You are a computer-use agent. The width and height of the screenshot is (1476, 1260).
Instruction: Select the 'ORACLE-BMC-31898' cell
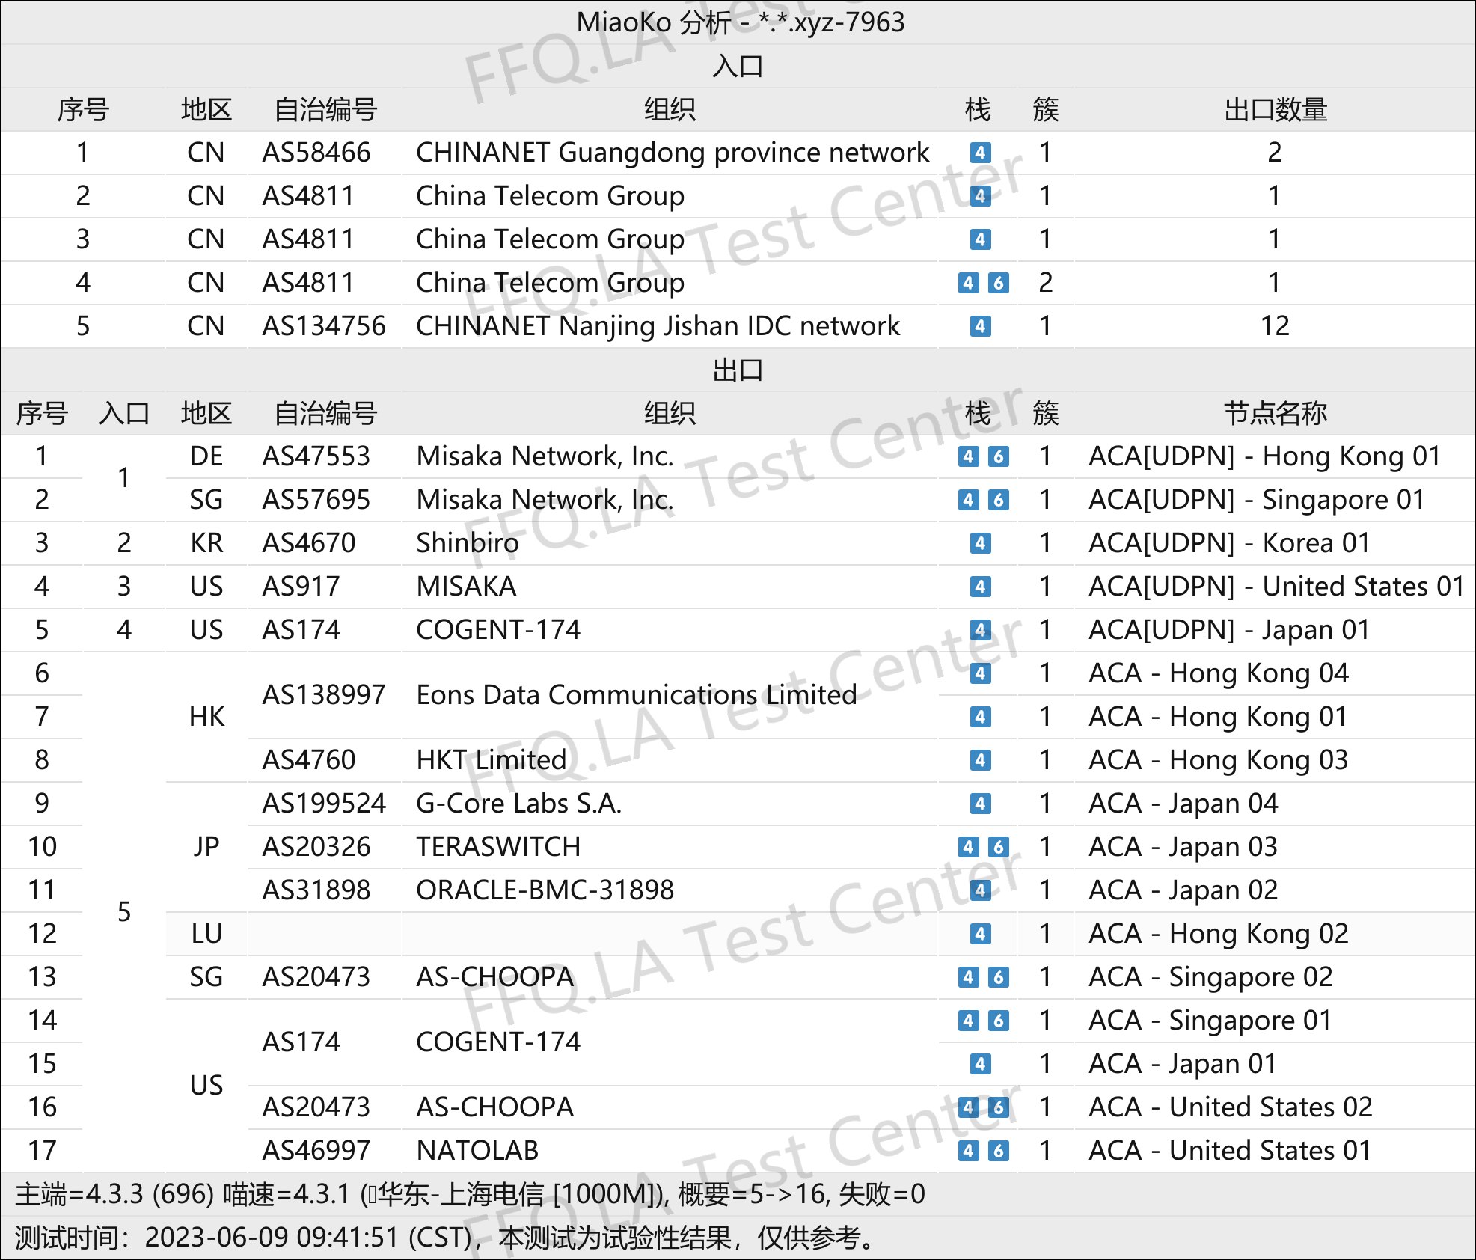coord(545,890)
